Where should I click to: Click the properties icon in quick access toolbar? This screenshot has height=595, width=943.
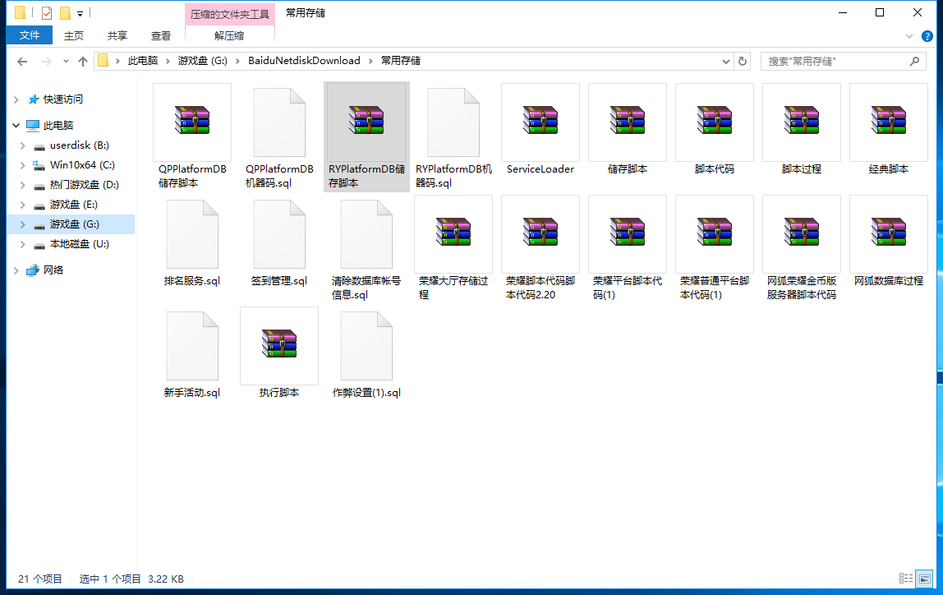click(x=47, y=13)
